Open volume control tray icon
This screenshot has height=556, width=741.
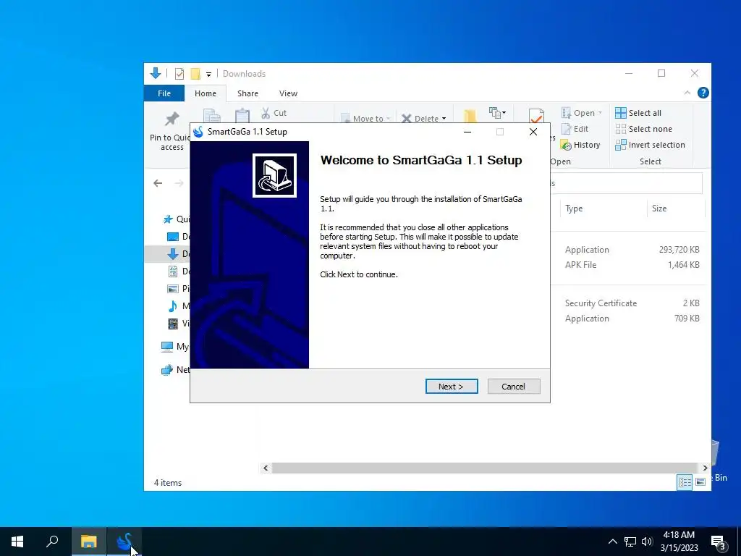click(647, 542)
